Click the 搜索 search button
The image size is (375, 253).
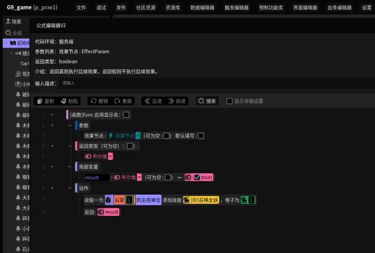click(x=207, y=101)
